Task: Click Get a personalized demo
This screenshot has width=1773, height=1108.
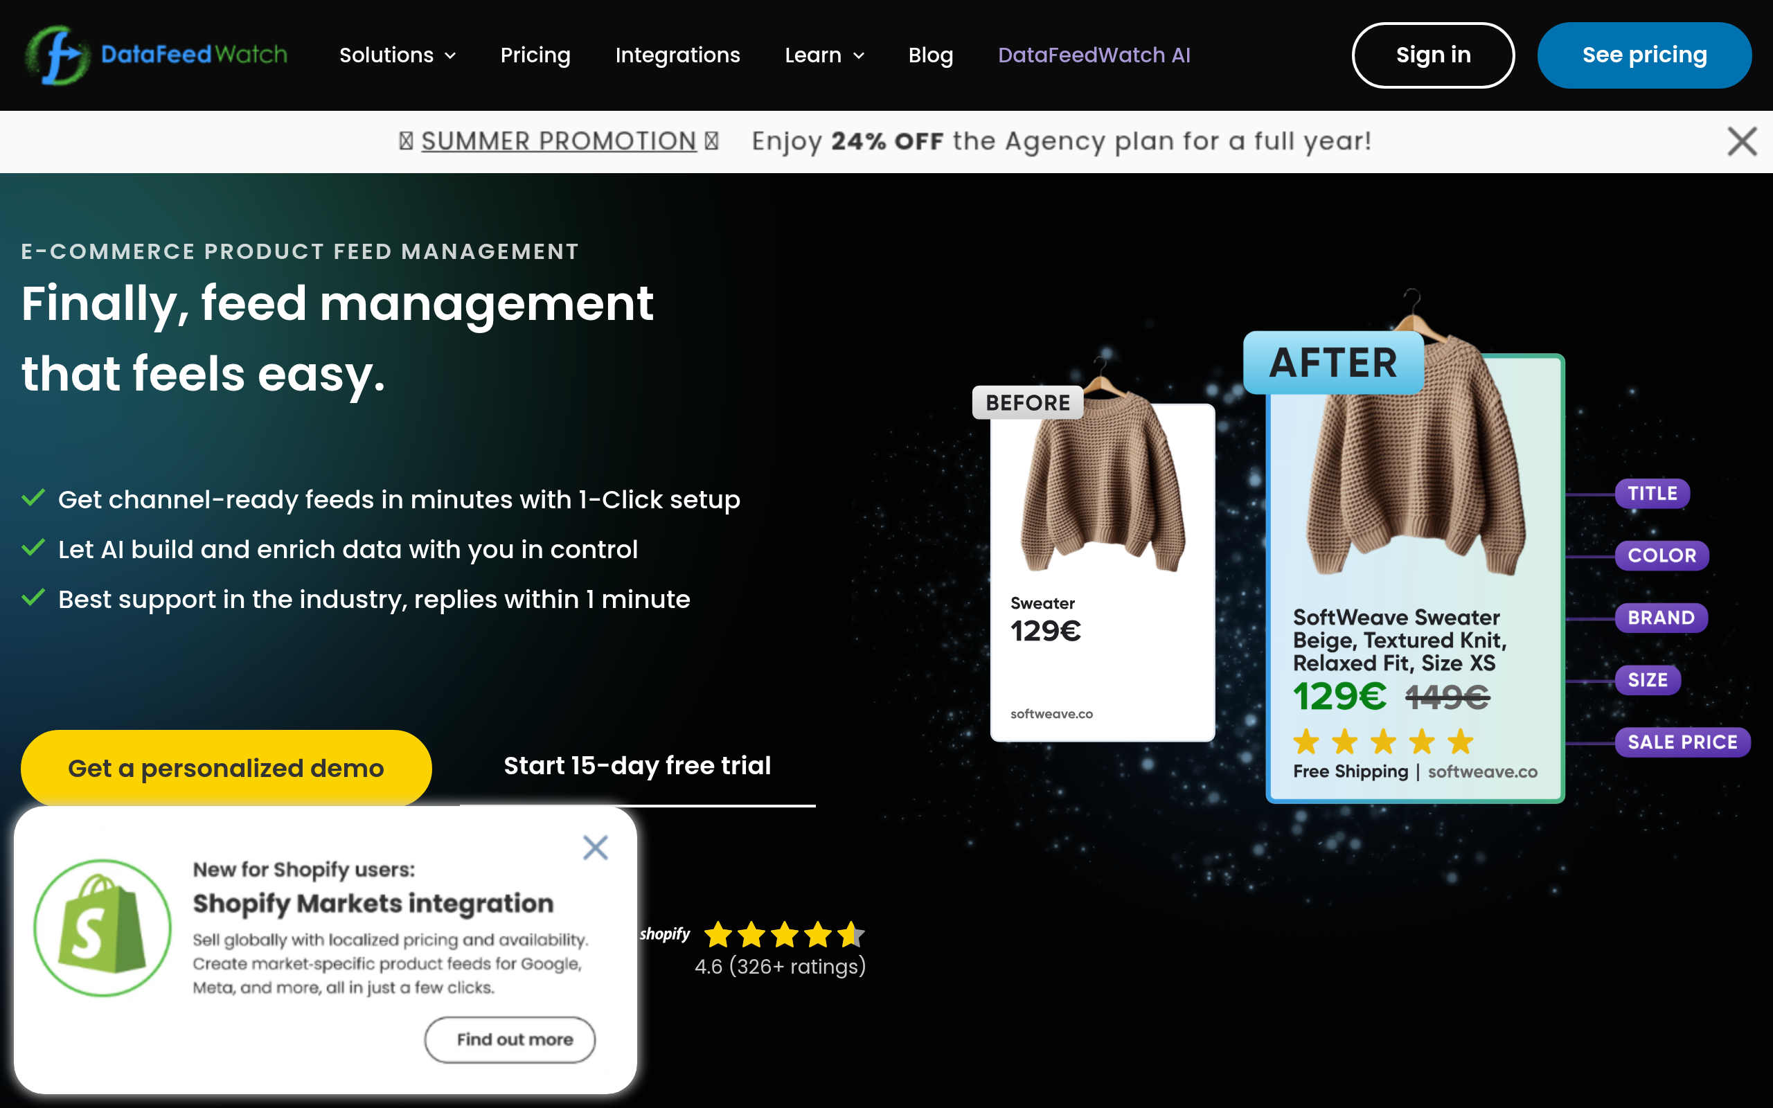Action: pyautogui.click(x=226, y=767)
